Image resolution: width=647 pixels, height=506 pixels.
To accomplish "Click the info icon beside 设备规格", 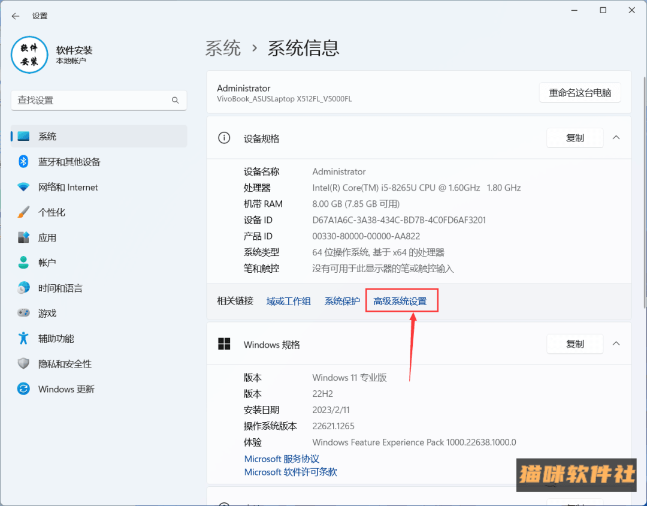I will 224,138.
